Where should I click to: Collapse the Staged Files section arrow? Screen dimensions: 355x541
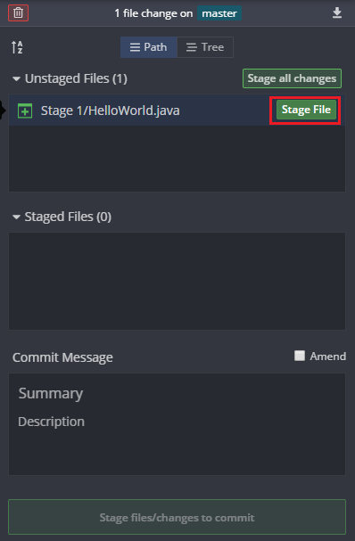click(x=16, y=217)
